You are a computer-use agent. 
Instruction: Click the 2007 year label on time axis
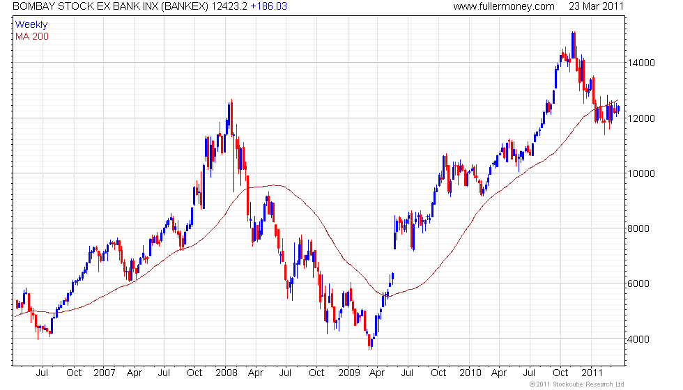click(105, 373)
